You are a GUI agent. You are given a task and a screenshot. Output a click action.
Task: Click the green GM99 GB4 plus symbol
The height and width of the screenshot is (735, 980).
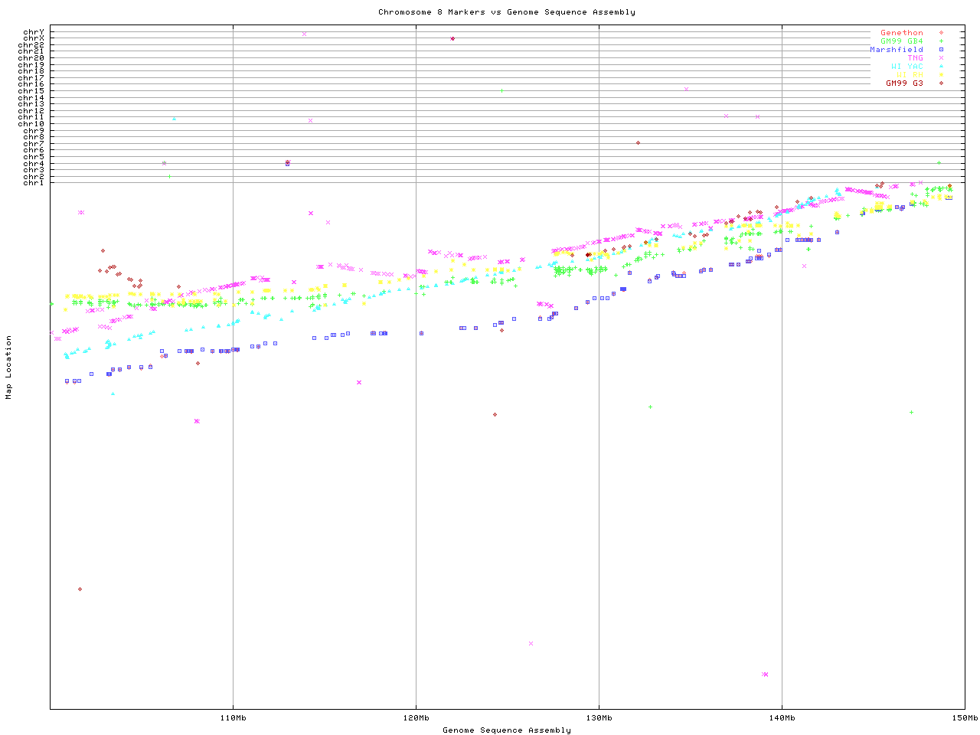click(x=941, y=41)
